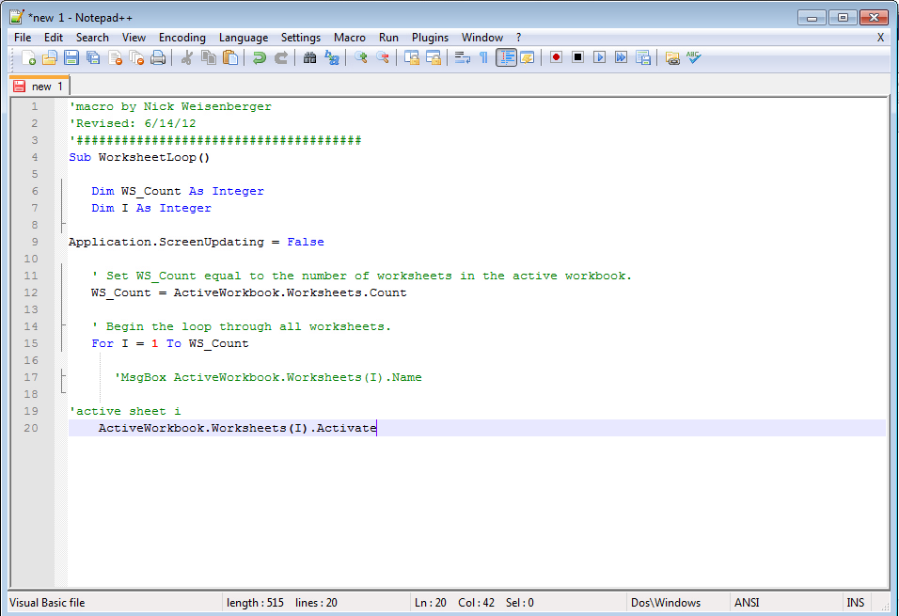Open the ? help menu
This screenshot has width=899, height=616.
(519, 38)
